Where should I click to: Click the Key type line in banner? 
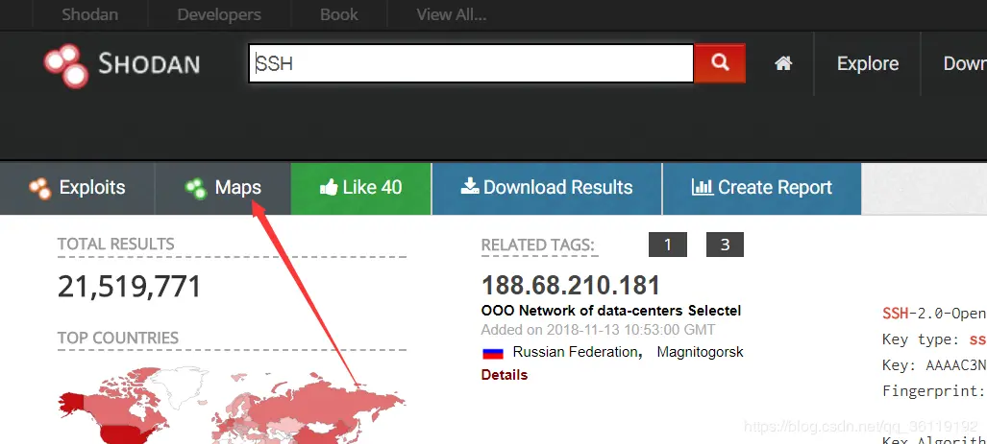pyautogui.click(x=934, y=339)
